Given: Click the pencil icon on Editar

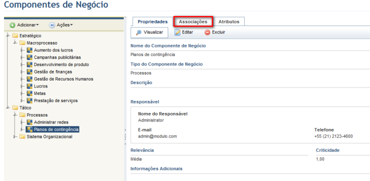Looking at the screenshot, I should tap(177, 32).
